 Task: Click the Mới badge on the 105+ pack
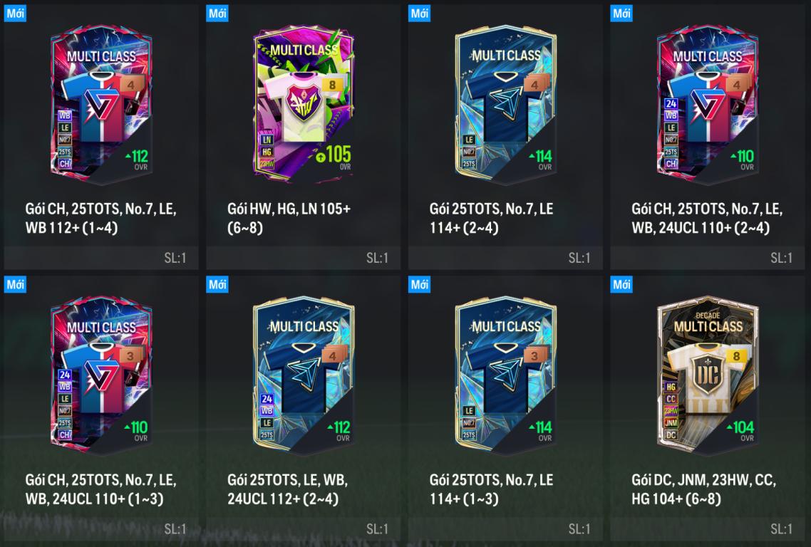[x=217, y=13]
